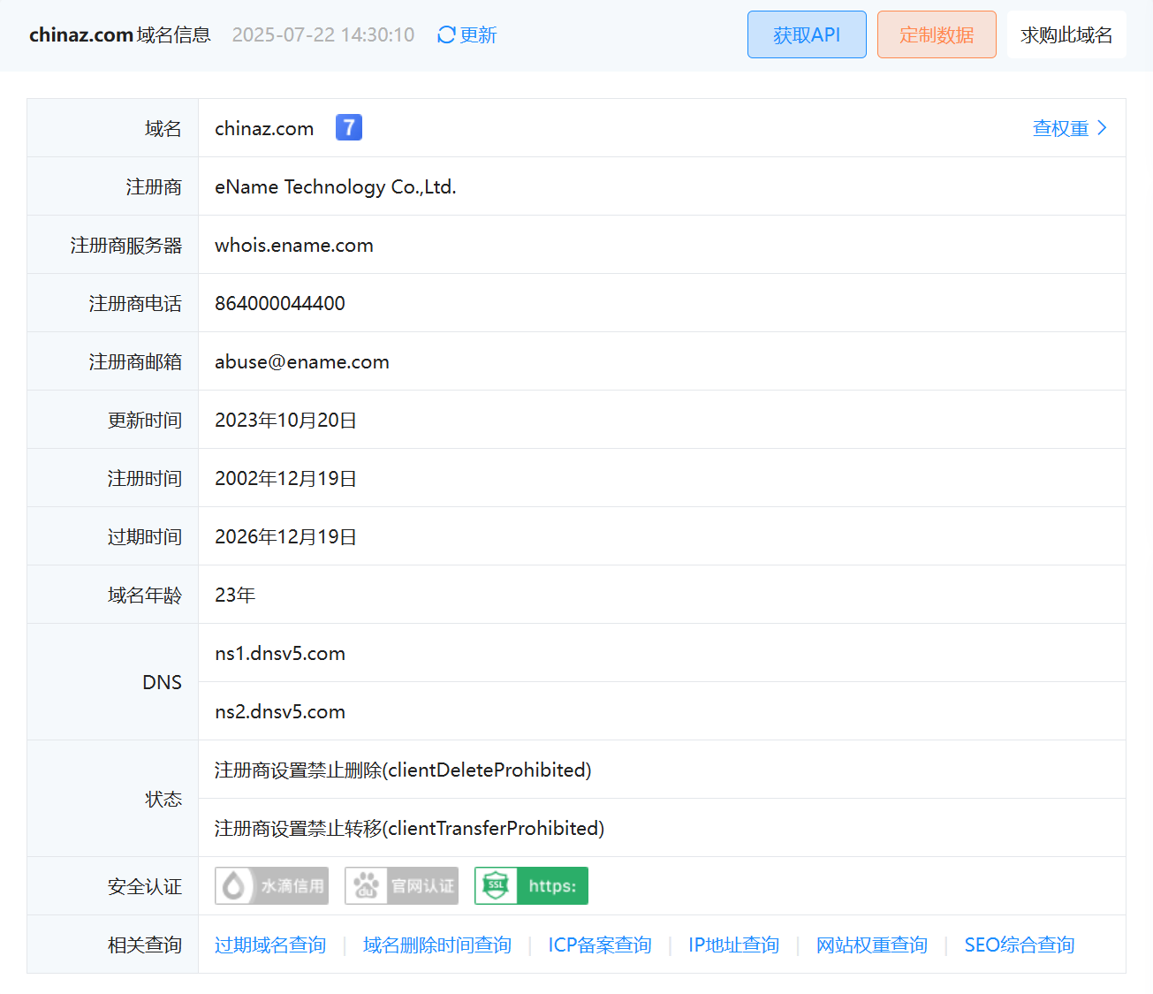Click the water-drop icon inside the credit badge
1153x994 pixels.
click(x=233, y=885)
